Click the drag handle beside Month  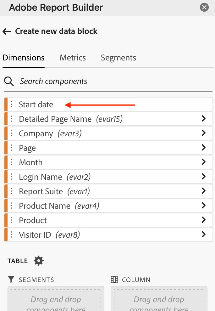(12, 162)
